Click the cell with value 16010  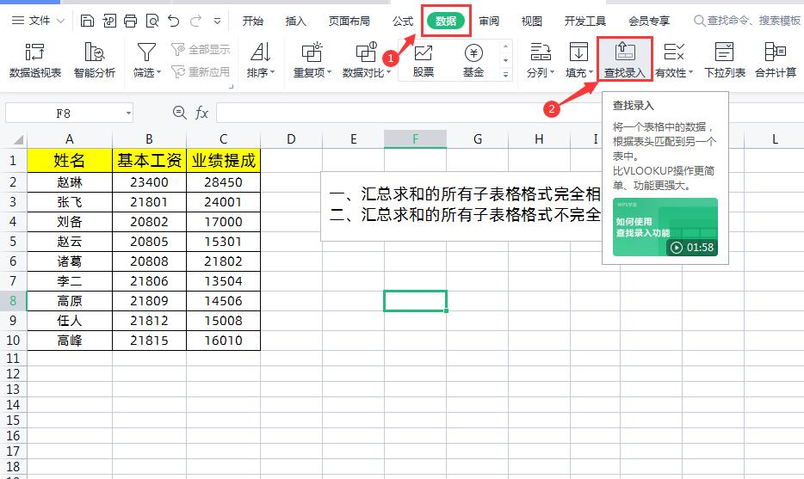(224, 341)
